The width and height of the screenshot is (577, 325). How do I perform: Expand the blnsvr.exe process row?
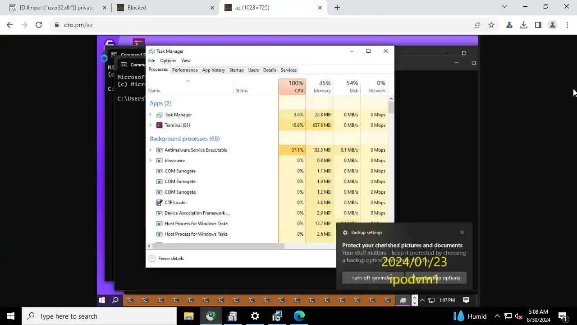pyautogui.click(x=151, y=160)
